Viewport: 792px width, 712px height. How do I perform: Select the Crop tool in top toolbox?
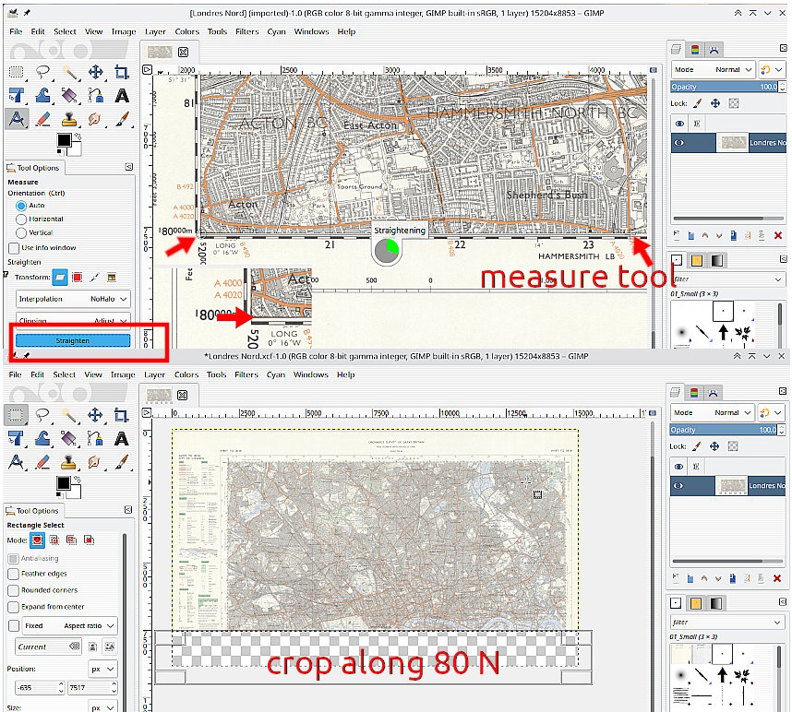coord(121,72)
